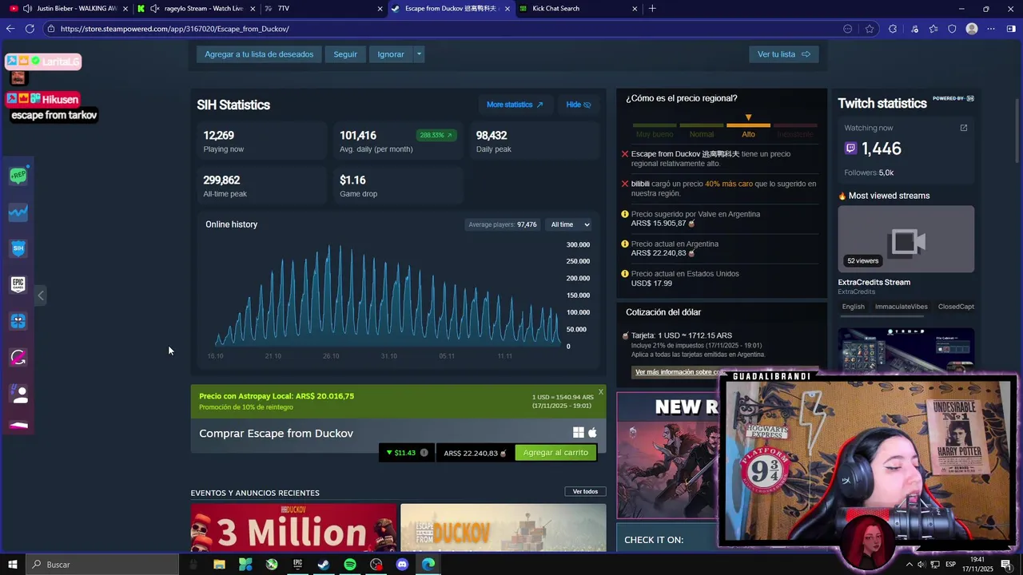Click the Buscar taskbar search box

click(x=102, y=565)
